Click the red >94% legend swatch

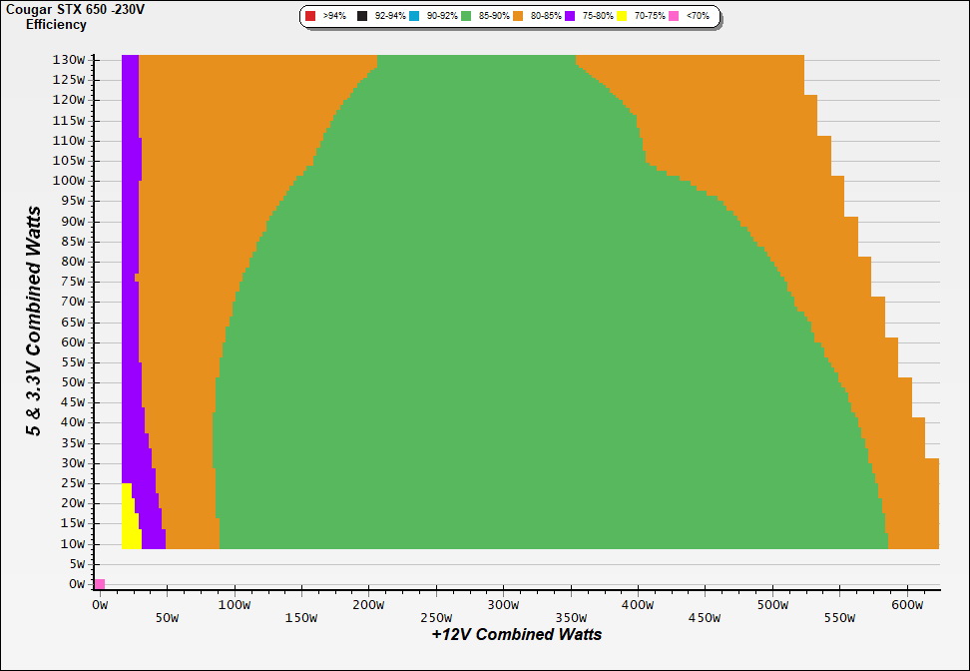coord(310,17)
